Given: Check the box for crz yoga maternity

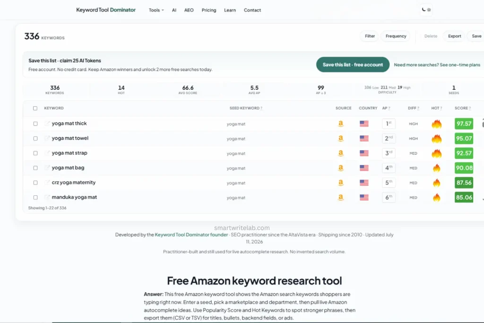Looking at the screenshot, I should pos(35,183).
